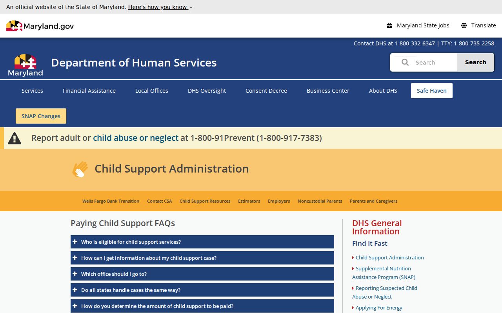The height and width of the screenshot is (313, 502).
Task: Open Child Support Resources tab
Action: [x=205, y=201]
